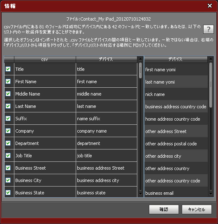Toggle the Business City row checkbox
218x224 pixels.
(x=8, y=180)
